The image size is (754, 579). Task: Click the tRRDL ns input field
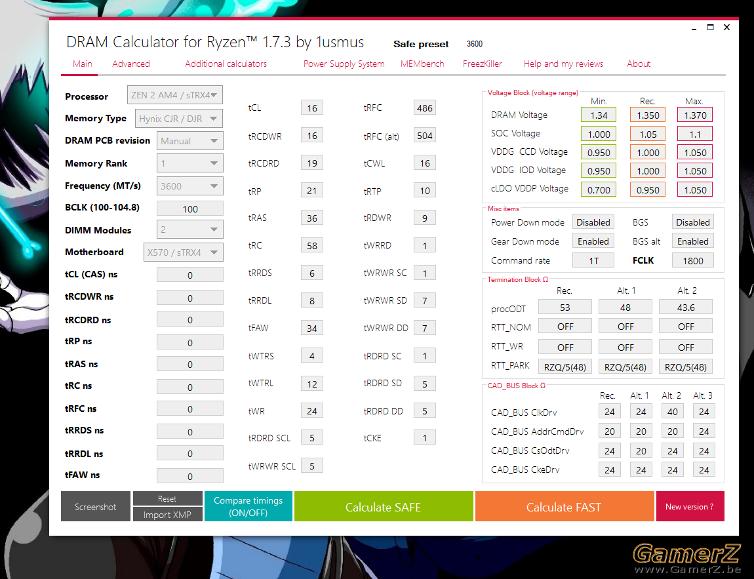click(190, 453)
